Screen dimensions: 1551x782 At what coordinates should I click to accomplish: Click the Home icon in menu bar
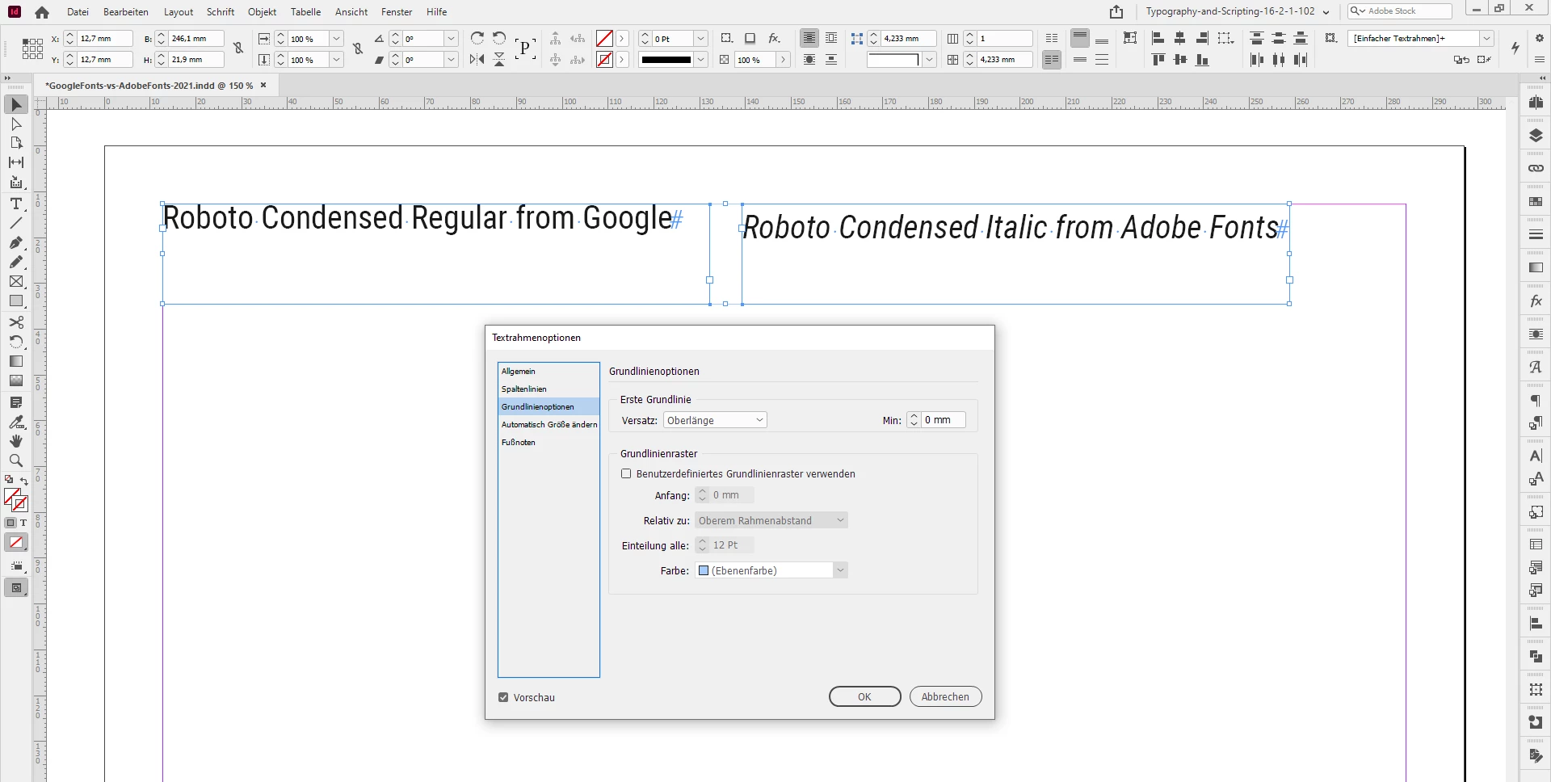tap(42, 12)
